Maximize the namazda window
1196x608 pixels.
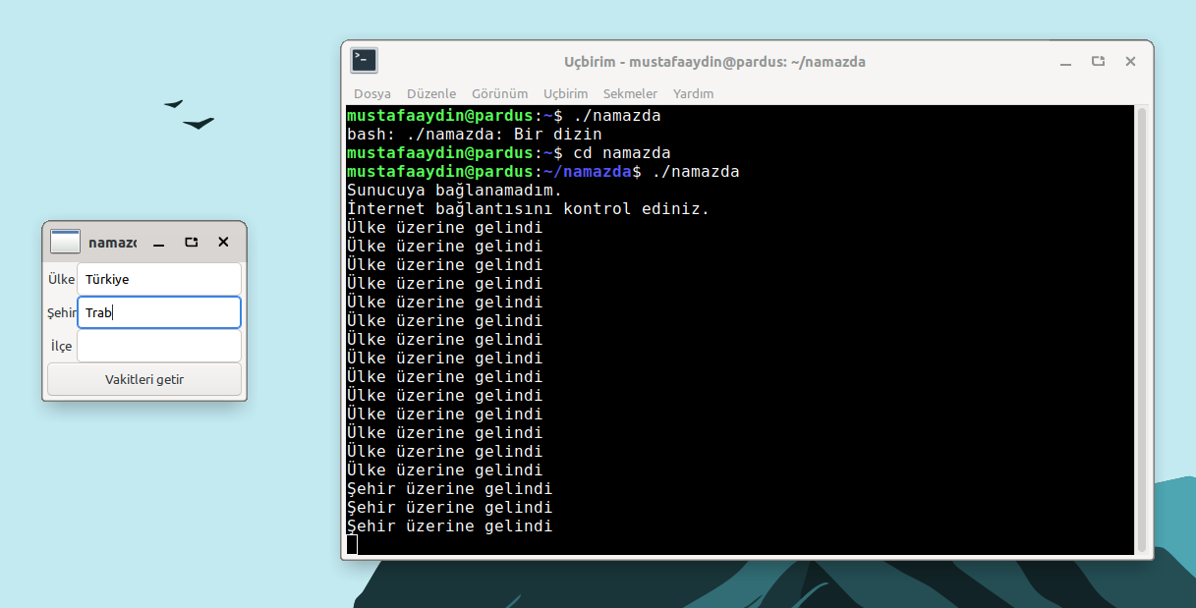pyautogui.click(x=192, y=243)
